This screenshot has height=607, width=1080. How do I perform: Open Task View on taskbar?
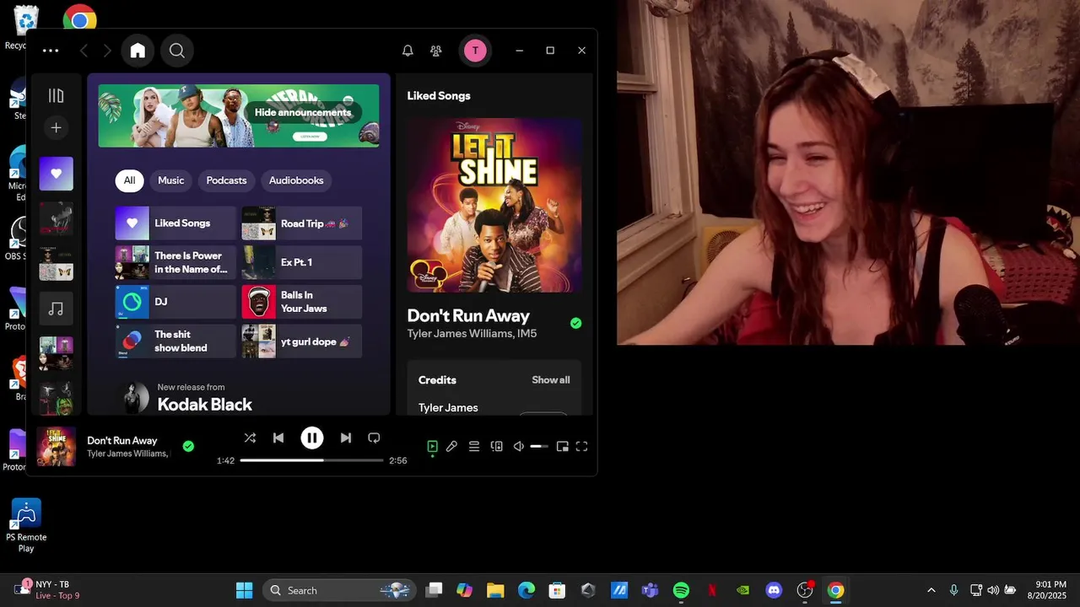click(x=434, y=590)
